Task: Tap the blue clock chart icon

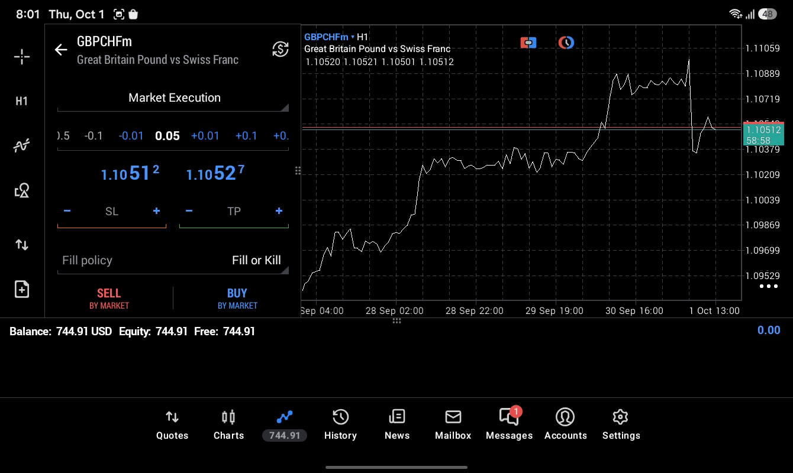Action: click(566, 43)
